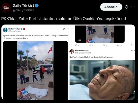Click the Daily Türkist profile avatar
This screenshot has height=103, width=138.
pyautogui.click(x=6, y=8)
